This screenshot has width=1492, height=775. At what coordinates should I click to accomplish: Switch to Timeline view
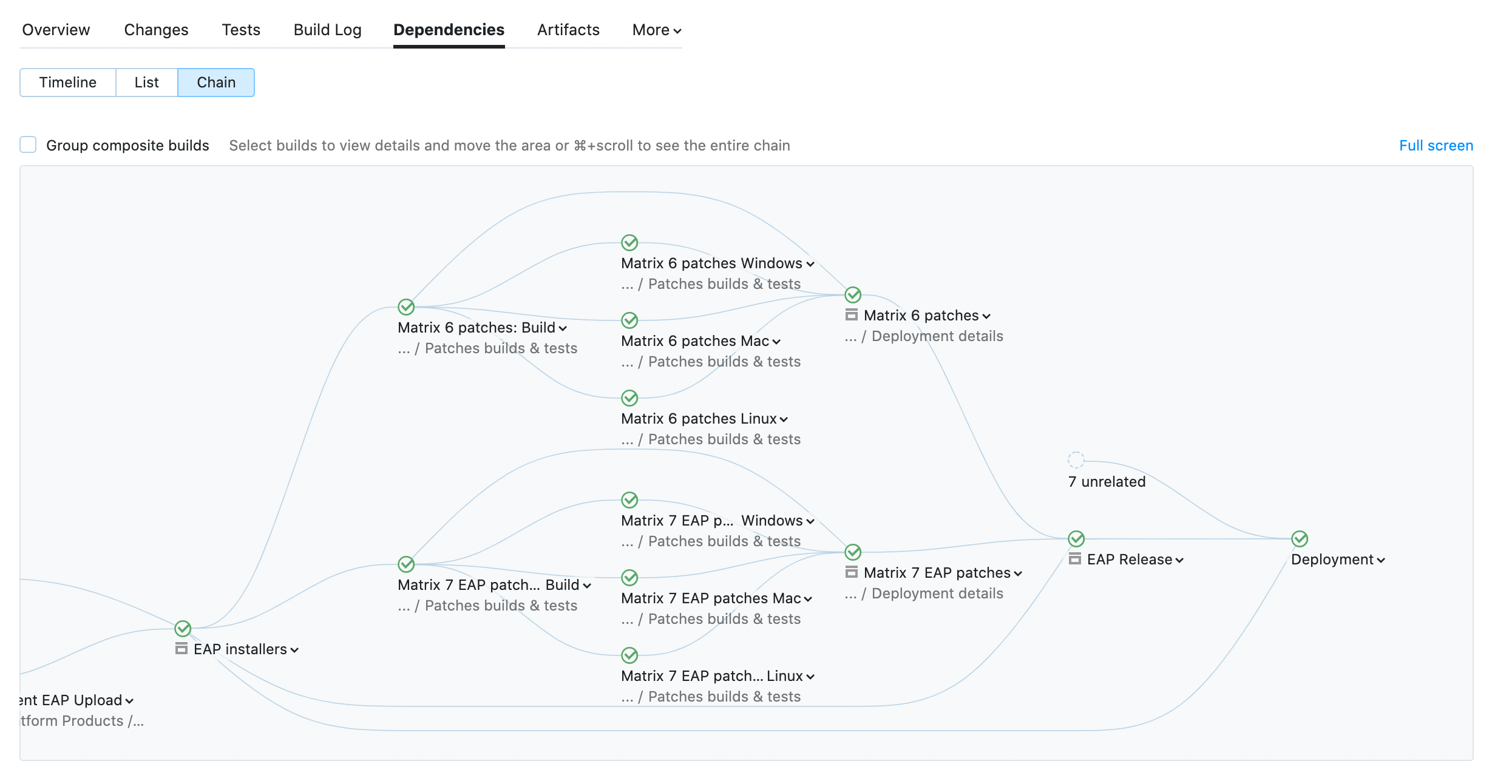point(68,83)
